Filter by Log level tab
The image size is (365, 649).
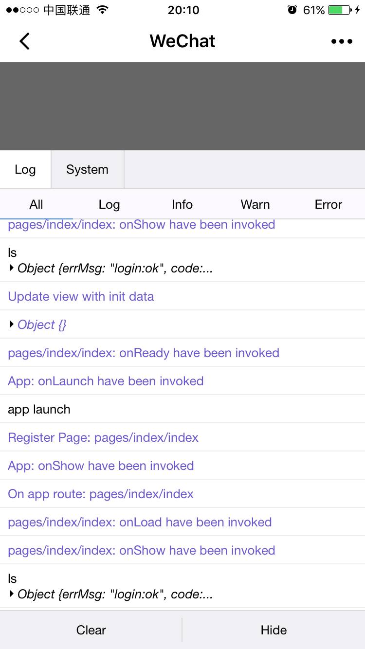tap(109, 204)
